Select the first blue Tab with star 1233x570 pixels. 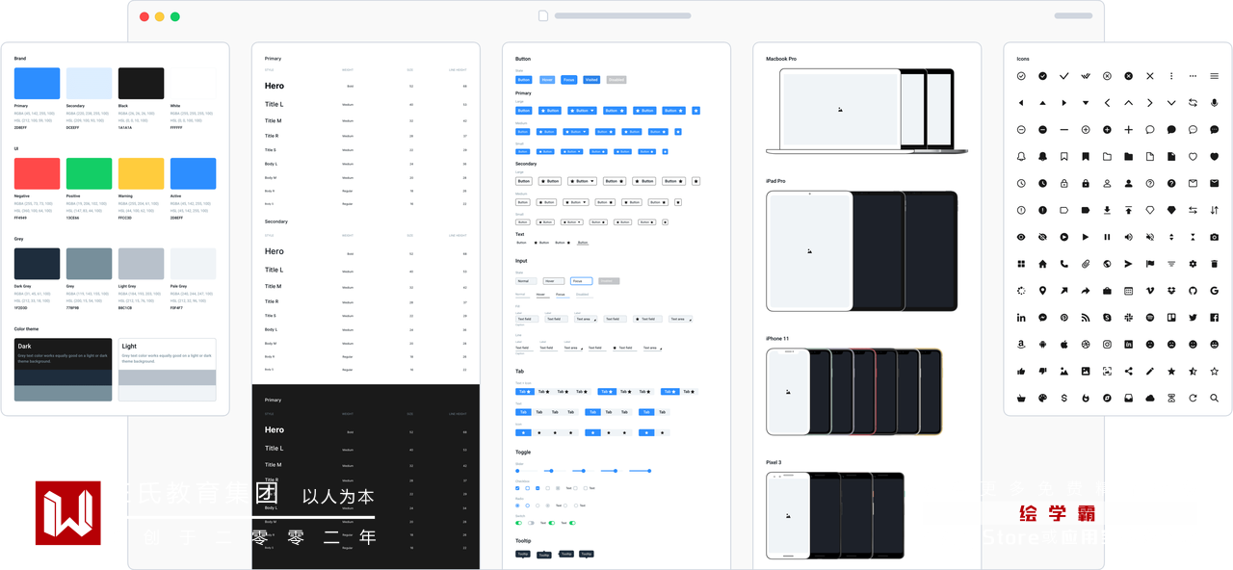[524, 392]
